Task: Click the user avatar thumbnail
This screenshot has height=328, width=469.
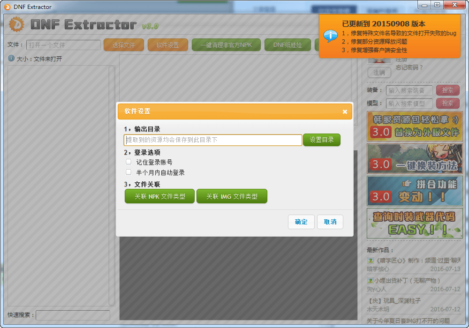Action: point(379,60)
